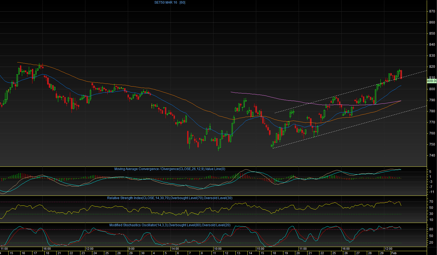Click the -11 value on MACD axis
The width and height of the screenshot is (437, 255).
431,192
